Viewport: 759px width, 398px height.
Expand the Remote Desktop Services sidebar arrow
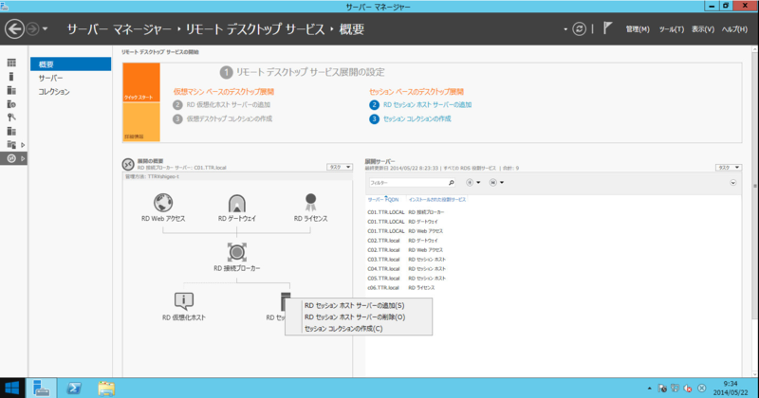[x=23, y=158]
